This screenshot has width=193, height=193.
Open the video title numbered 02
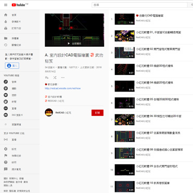pyautogui.click(x=158, y=49)
